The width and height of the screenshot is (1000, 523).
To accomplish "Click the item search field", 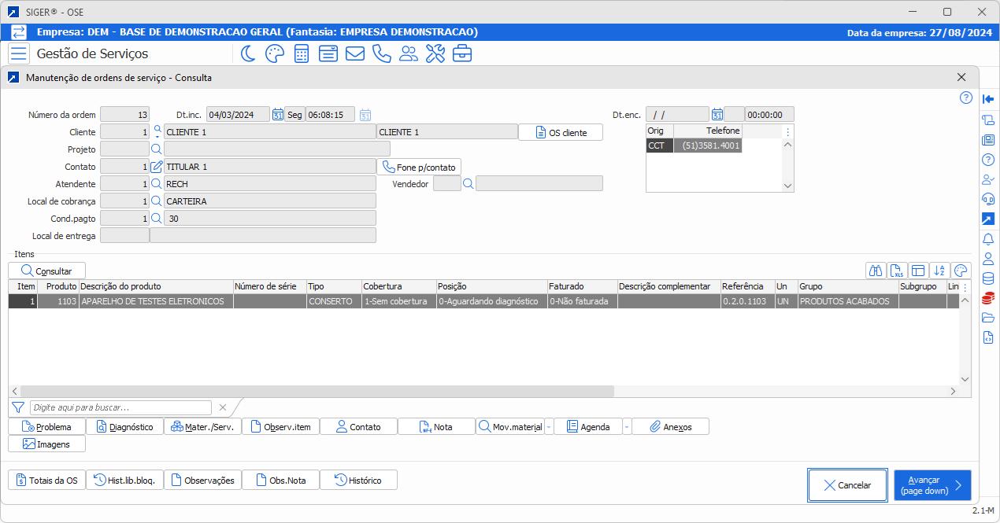I will pyautogui.click(x=120, y=407).
